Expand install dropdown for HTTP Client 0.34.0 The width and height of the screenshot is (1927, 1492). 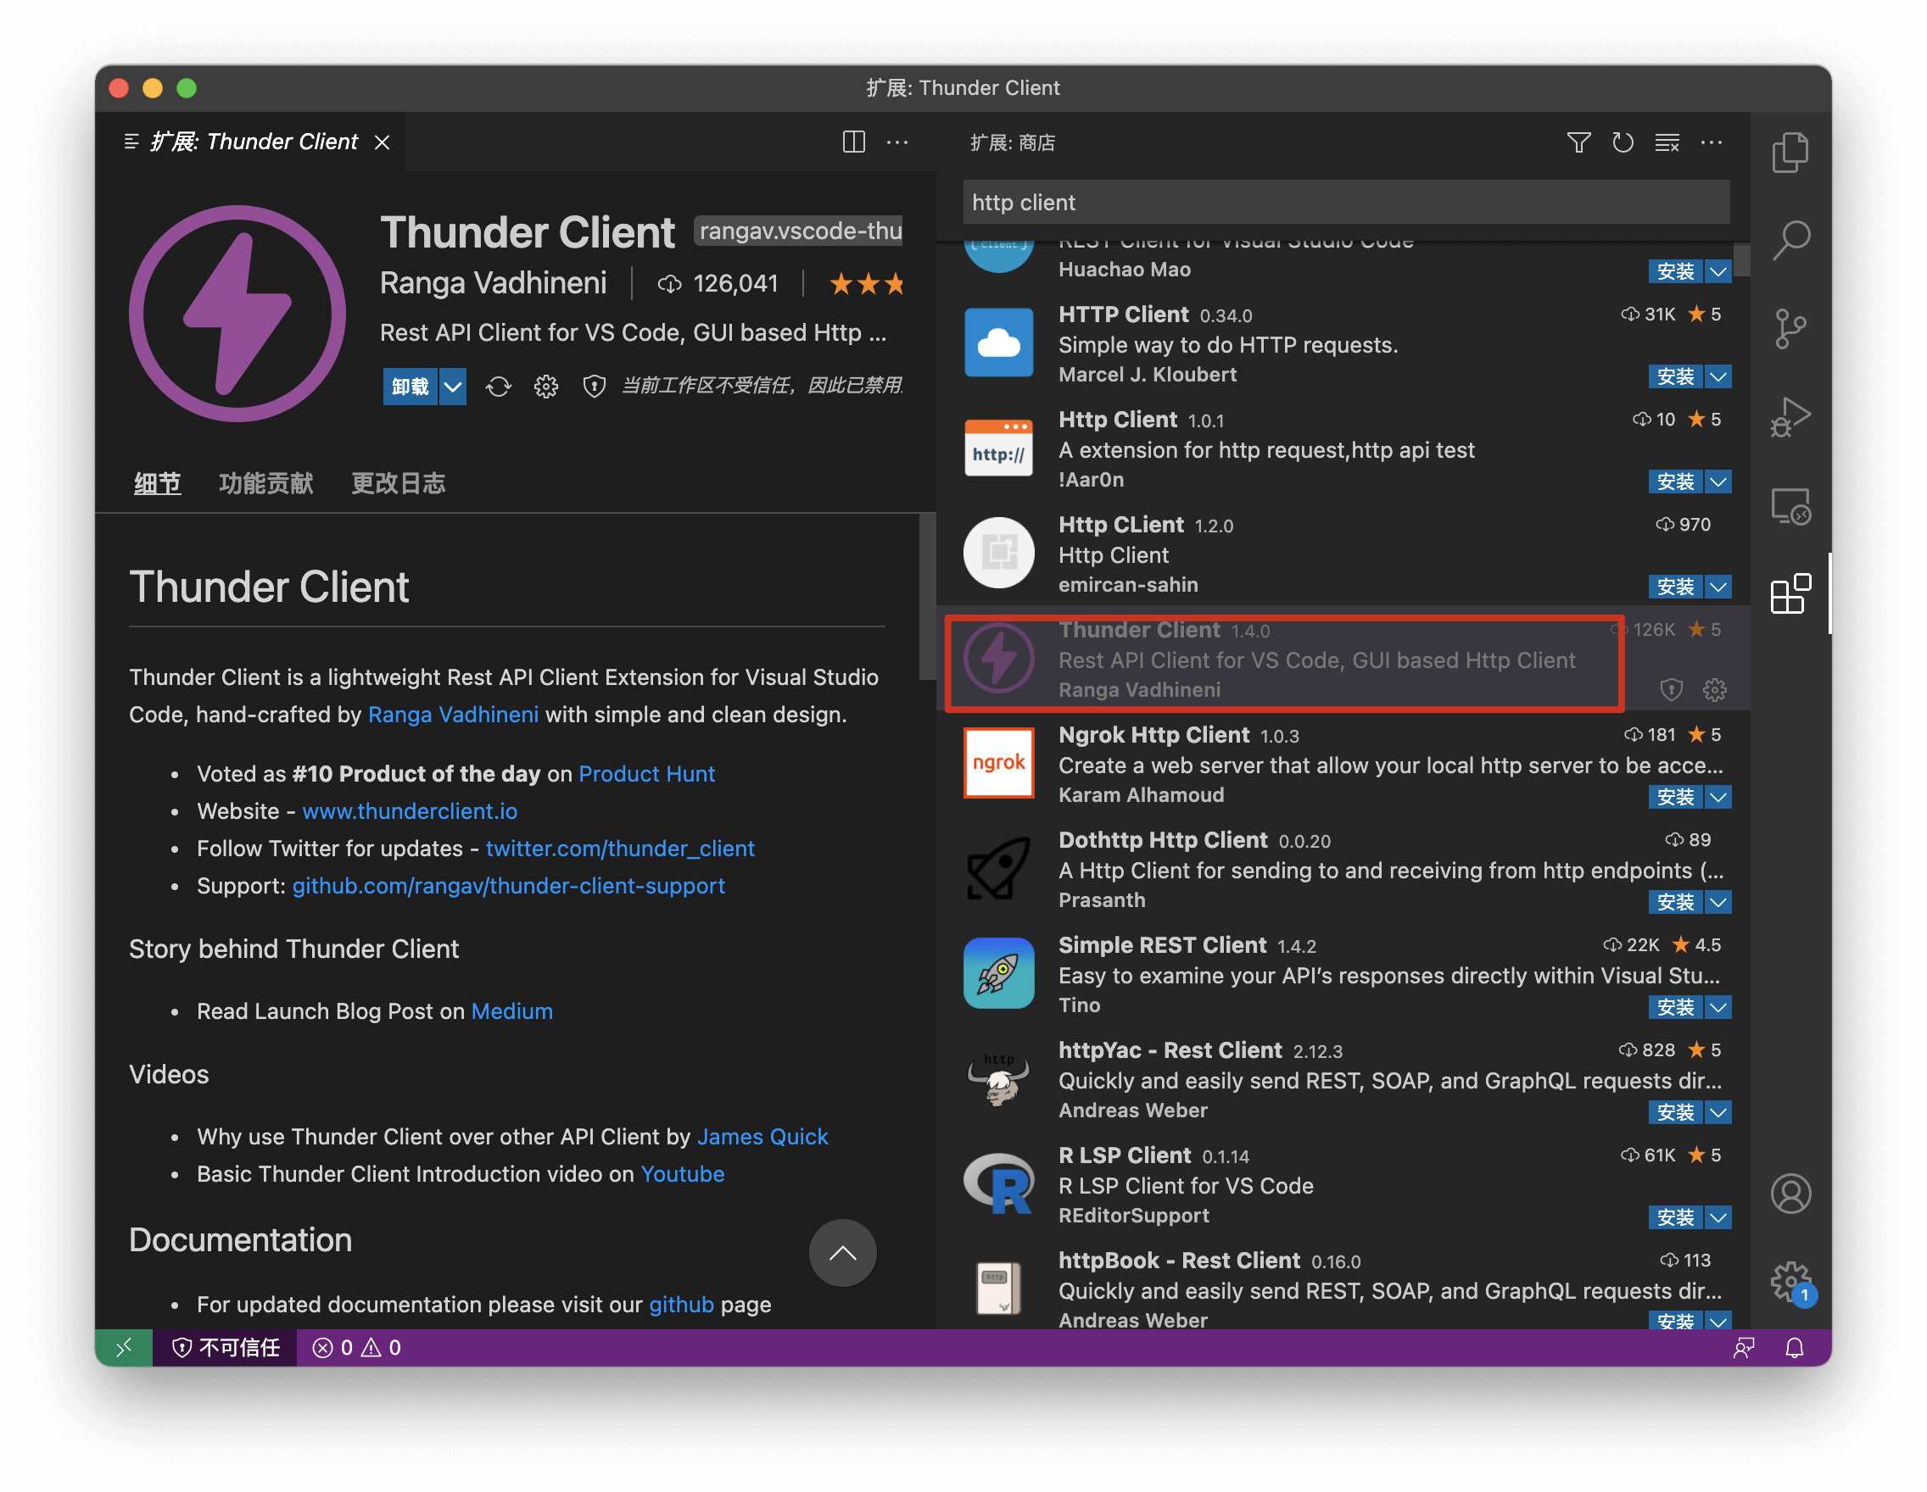point(1718,376)
